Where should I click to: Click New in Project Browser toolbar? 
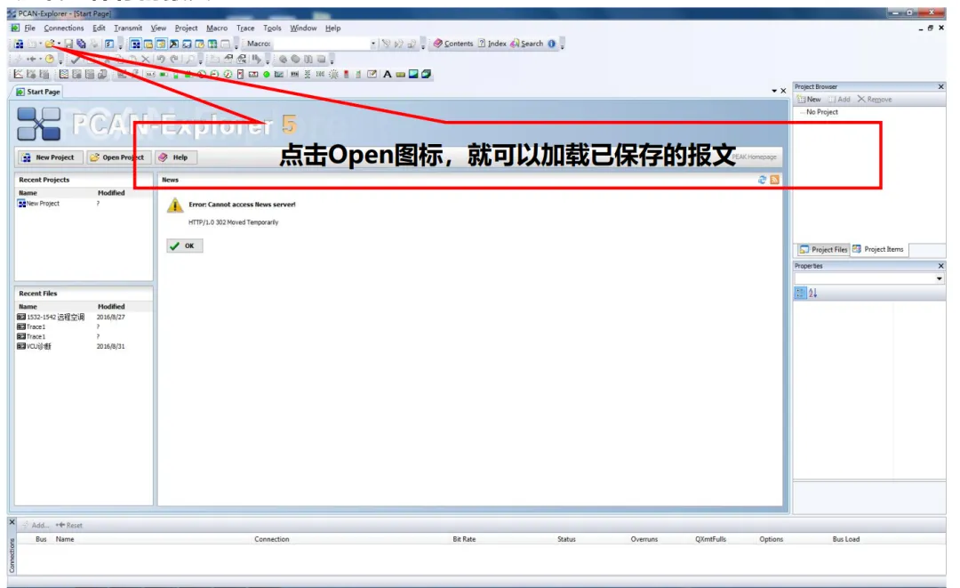(x=809, y=100)
